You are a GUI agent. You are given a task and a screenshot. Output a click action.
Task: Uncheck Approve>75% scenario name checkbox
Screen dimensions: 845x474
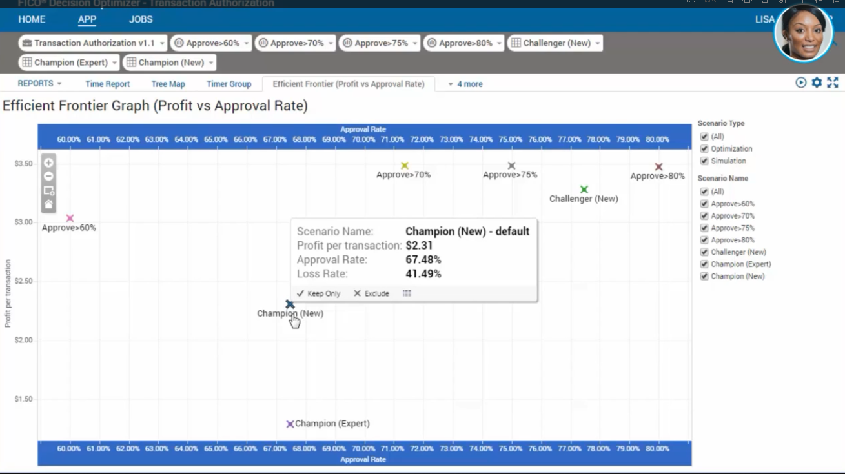point(704,228)
